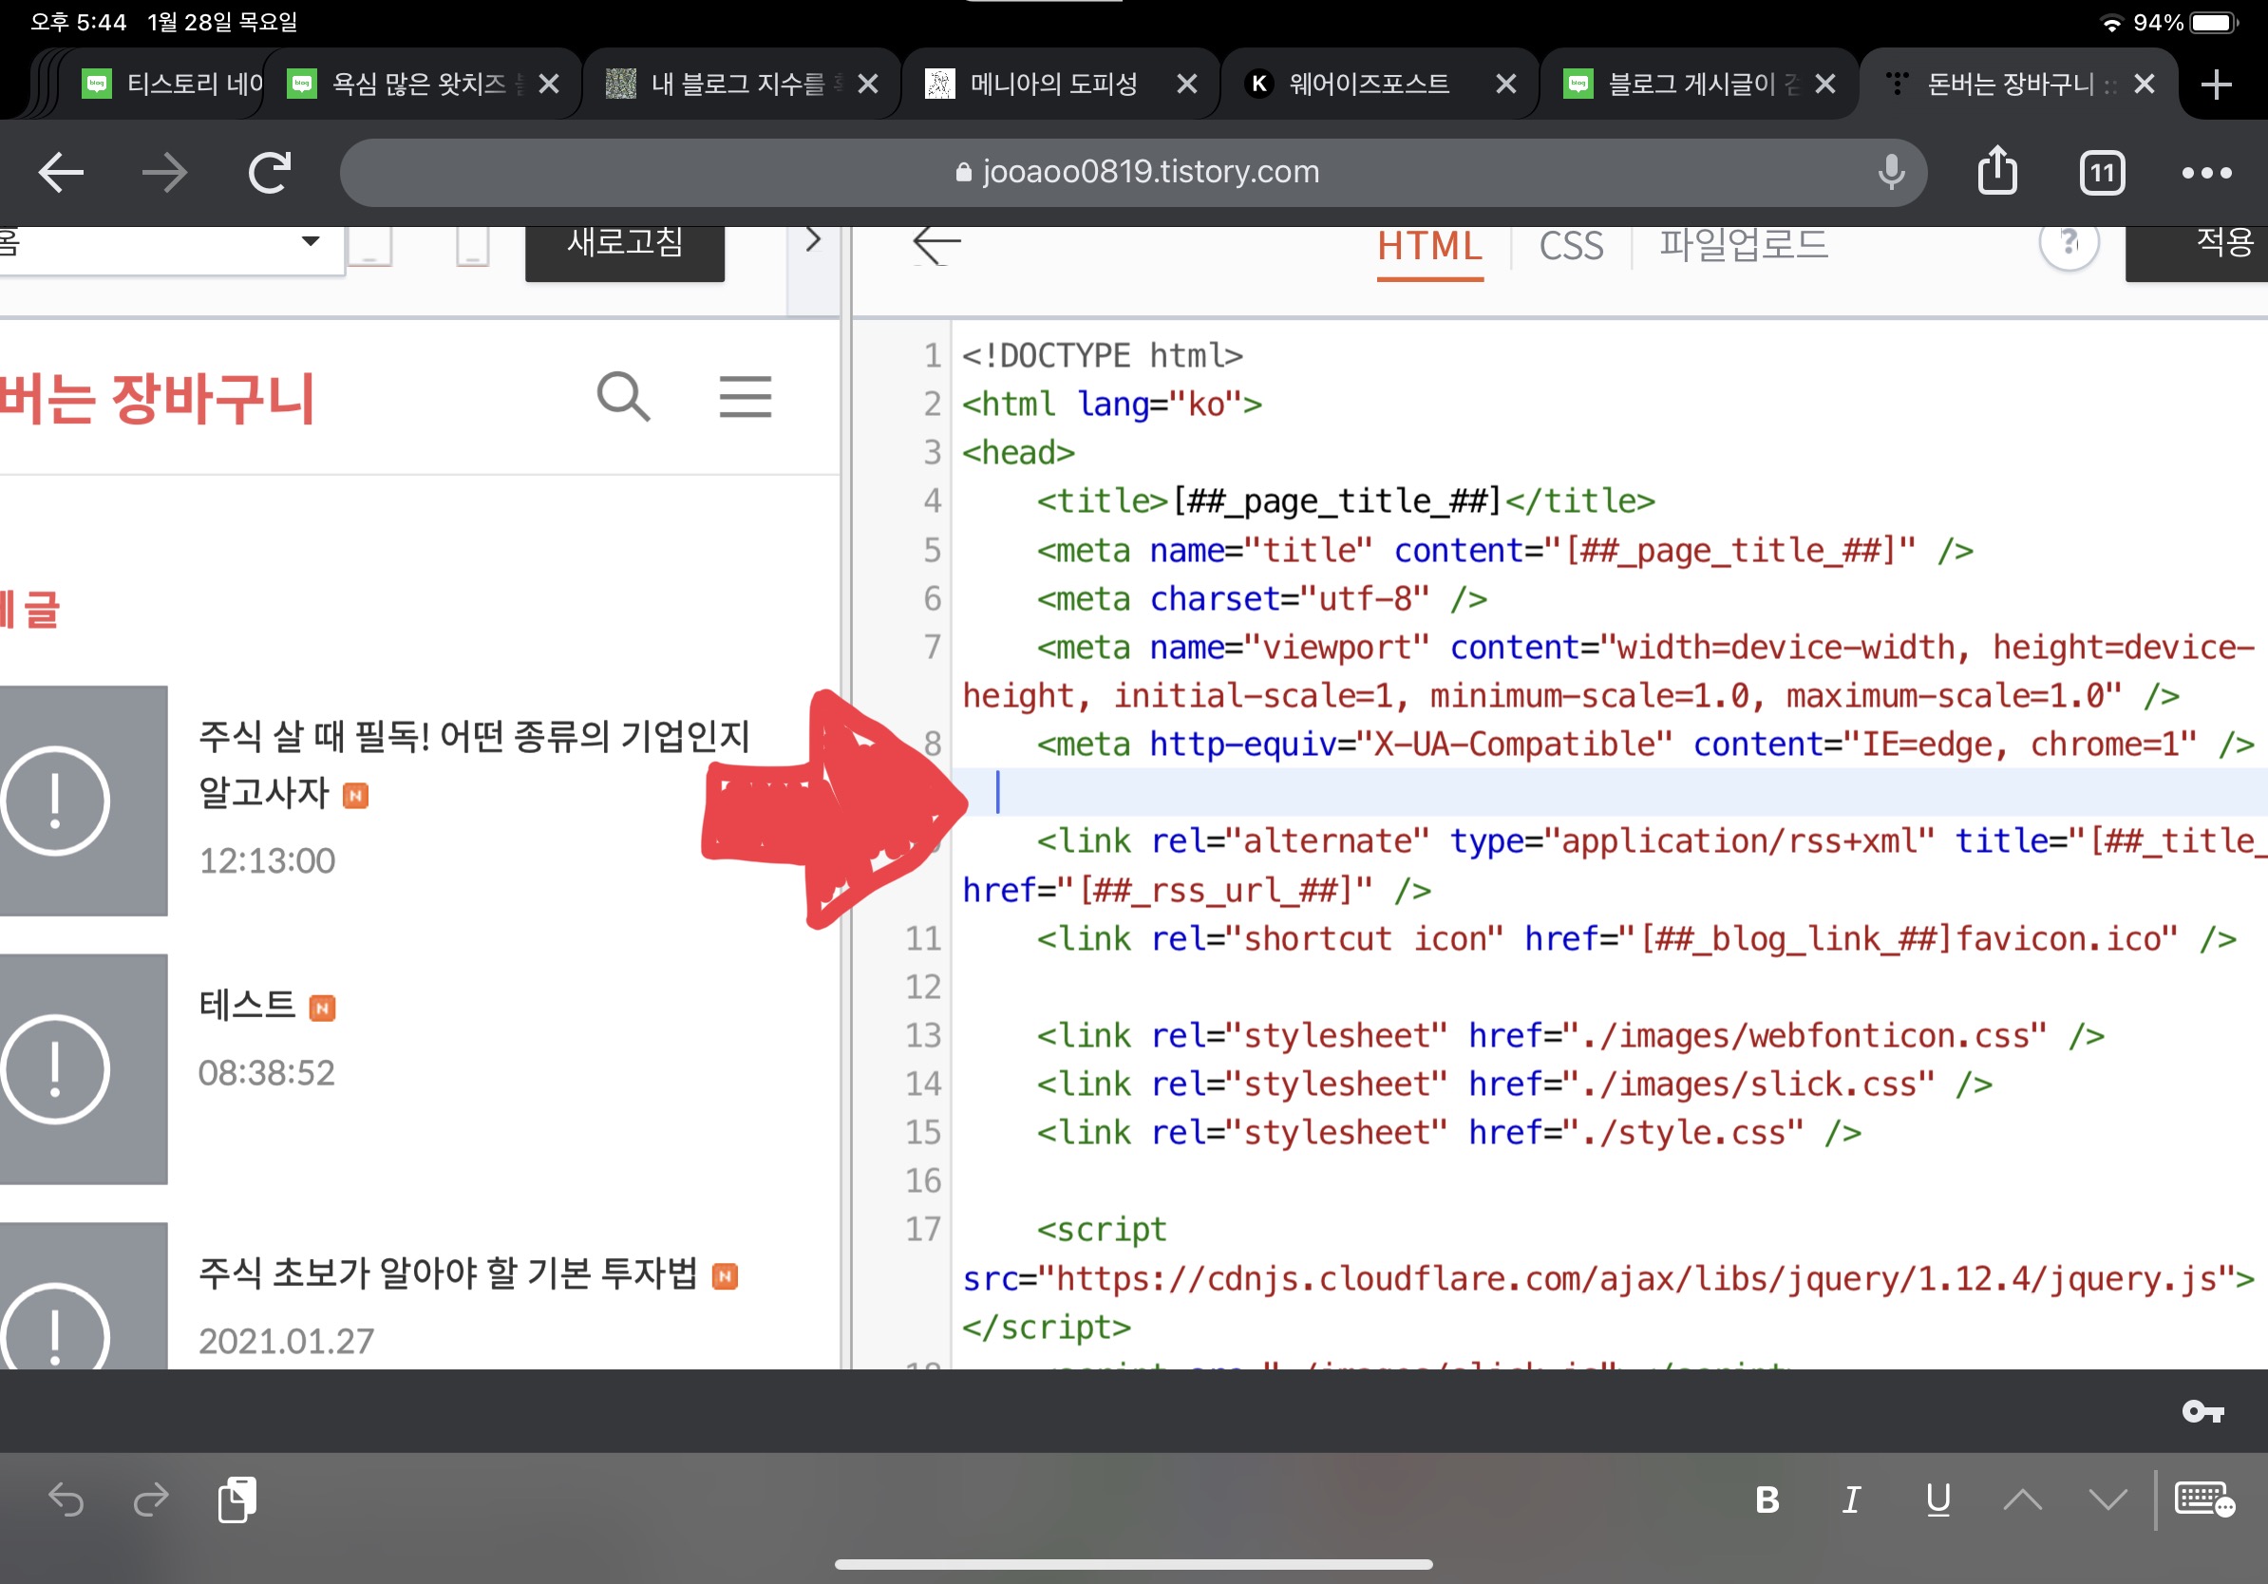Select the HTML editor tab
Screen dimensions: 2268x1584
pos(1429,247)
